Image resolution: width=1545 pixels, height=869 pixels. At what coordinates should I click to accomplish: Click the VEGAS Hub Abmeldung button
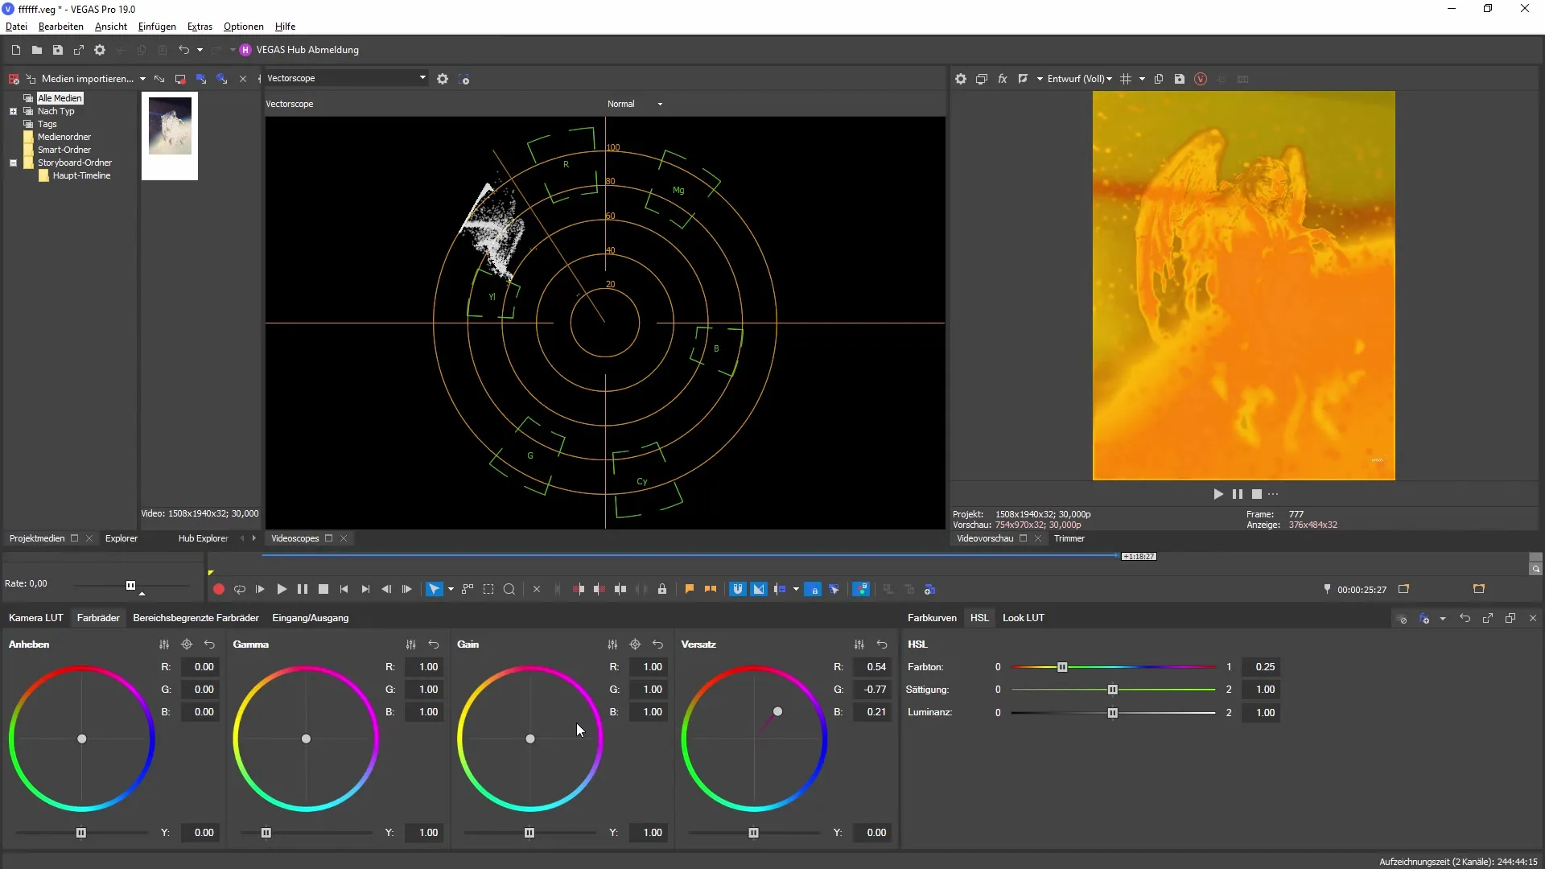coord(299,50)
